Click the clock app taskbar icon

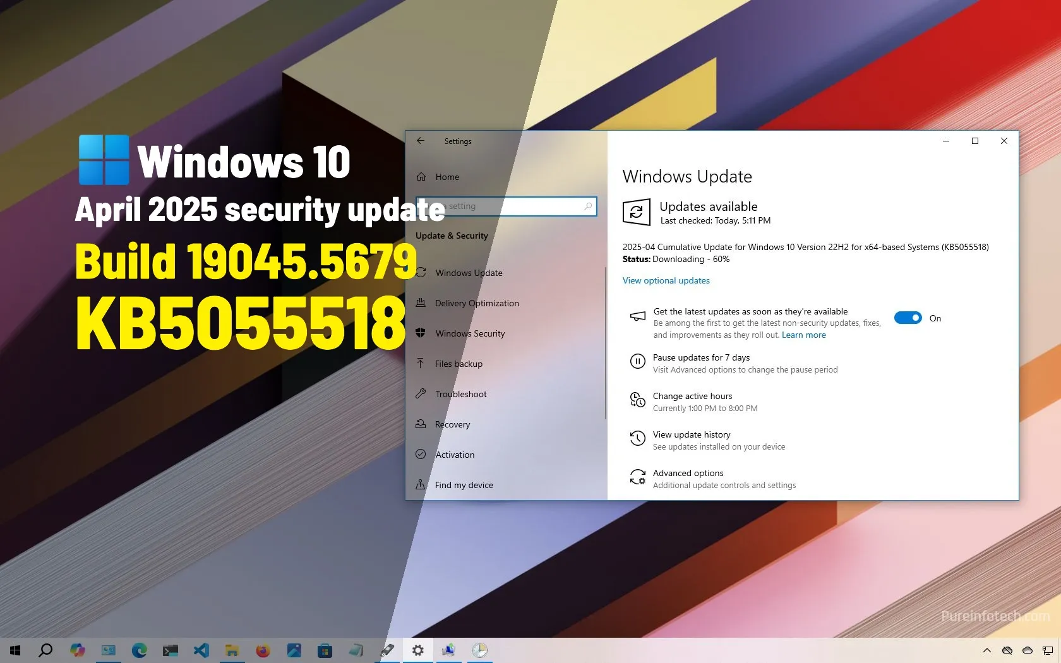coord(479,650)
